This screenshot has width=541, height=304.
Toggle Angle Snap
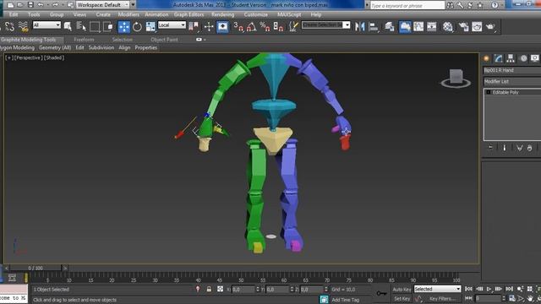pos(252,26)
